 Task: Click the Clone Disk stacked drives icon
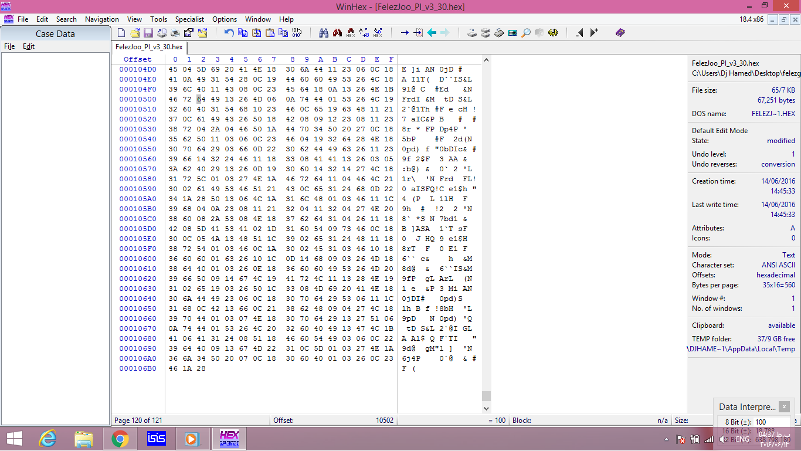click(485, 33)
